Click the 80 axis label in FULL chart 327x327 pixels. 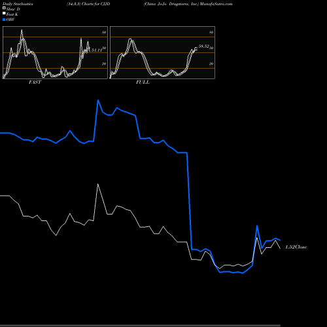tap(211, 32)
